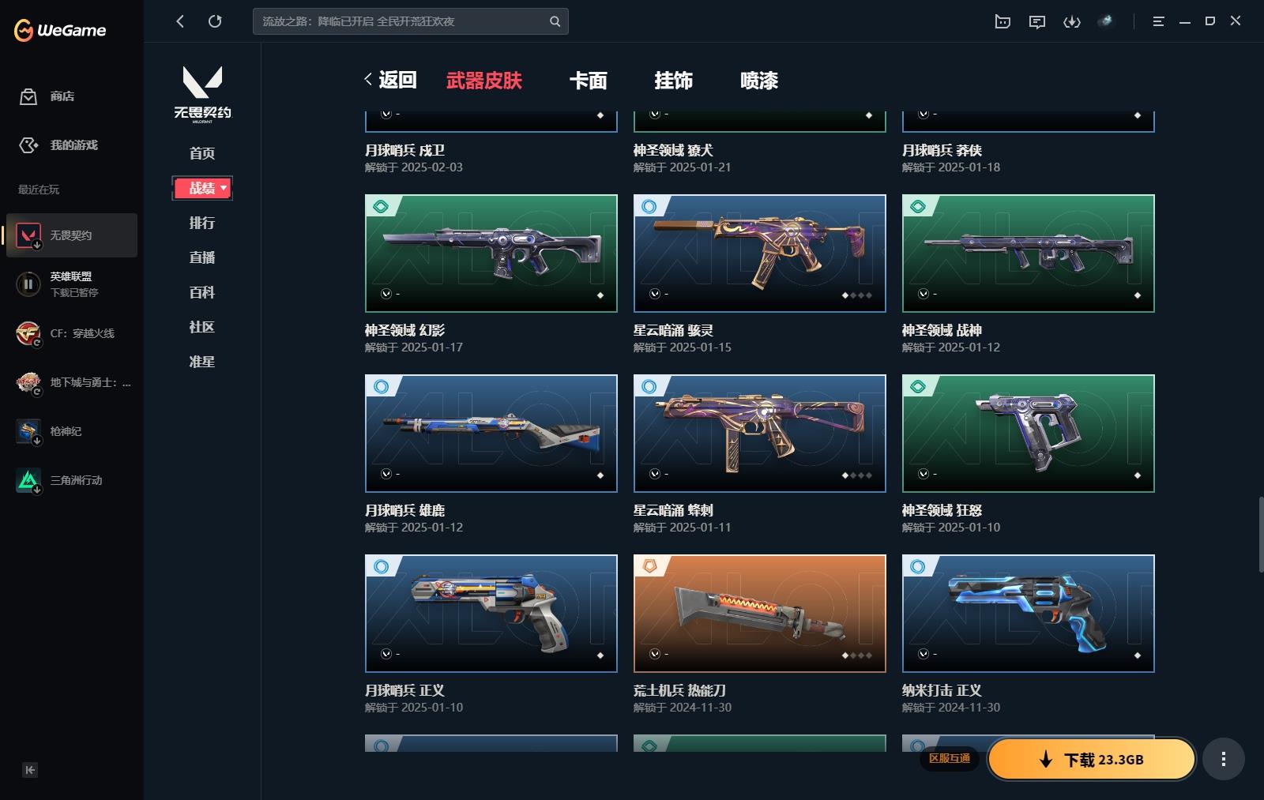Switch to the 卡面 tab
The width and height of the screenshot is (1264, 800).
tap(589, 81)
